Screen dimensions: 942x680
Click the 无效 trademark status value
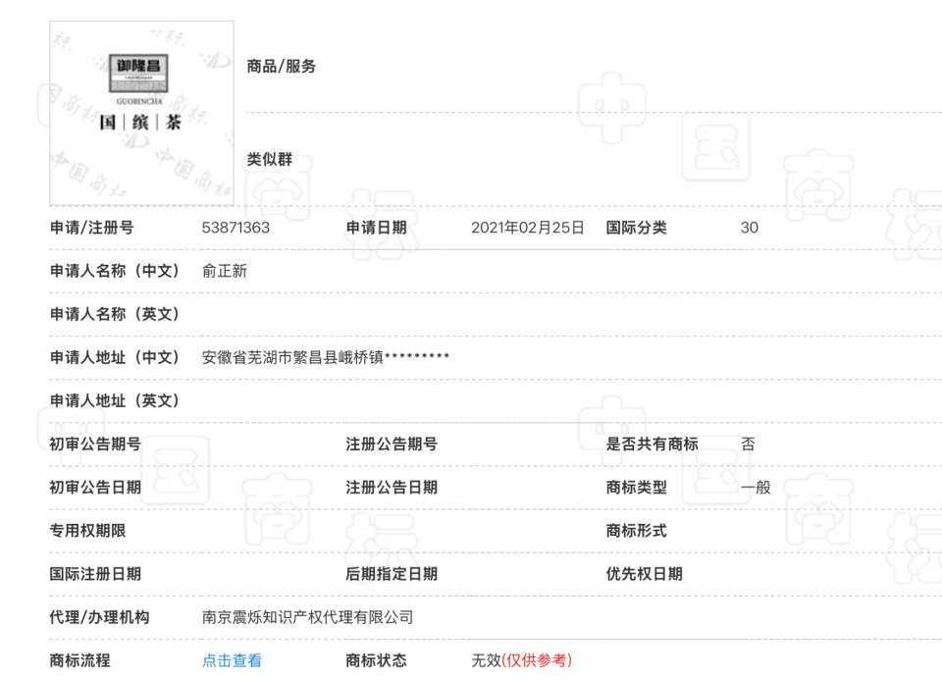pyautogui.click(x=486, y=660)
